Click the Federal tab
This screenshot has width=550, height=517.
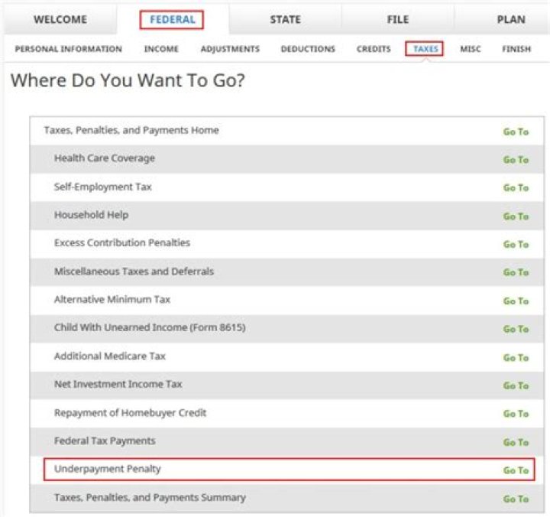[172, 20]
